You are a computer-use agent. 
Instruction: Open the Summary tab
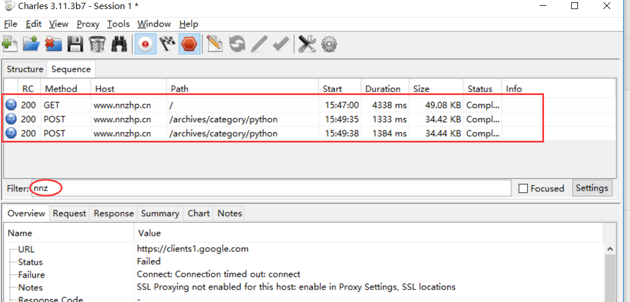[x=160, y=213]
